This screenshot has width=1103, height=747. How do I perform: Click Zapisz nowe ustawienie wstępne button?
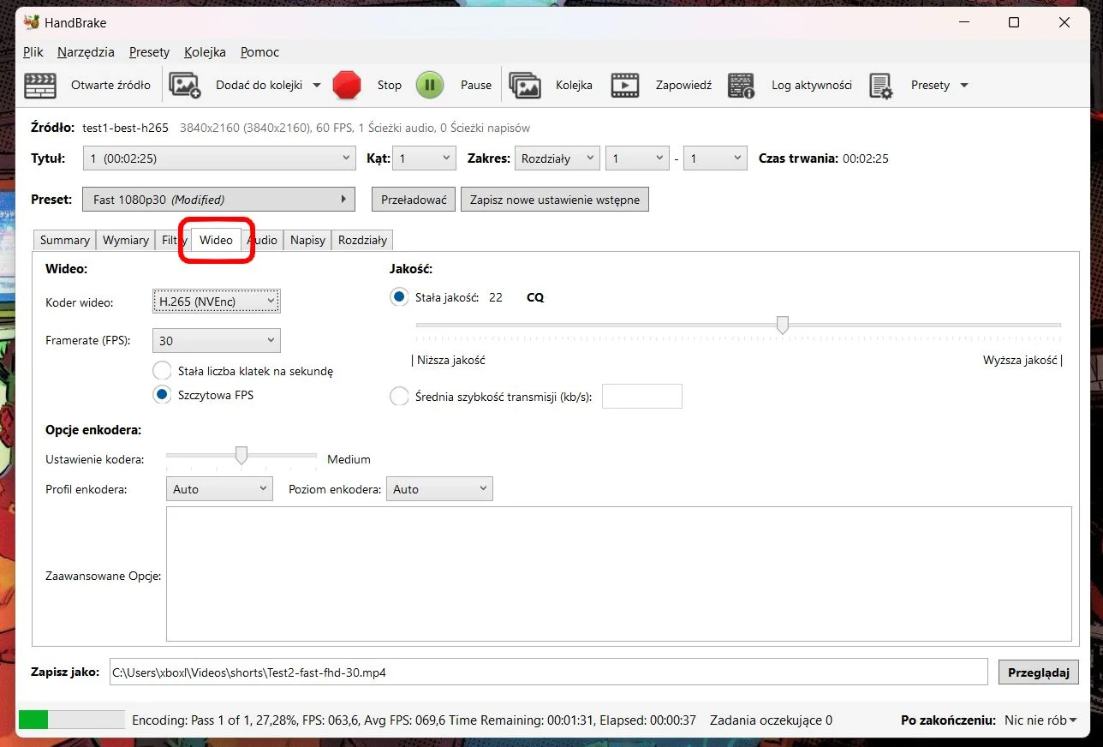[555, 200]
